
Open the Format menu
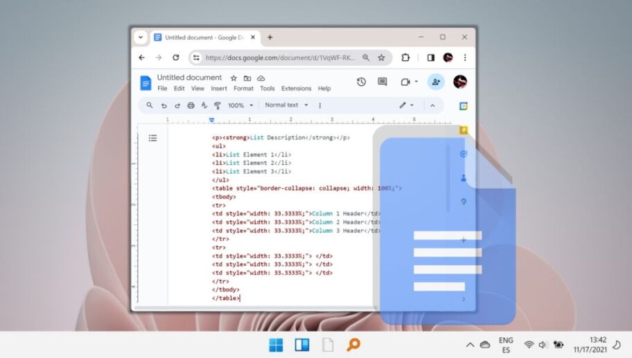(x=243, y=89)
